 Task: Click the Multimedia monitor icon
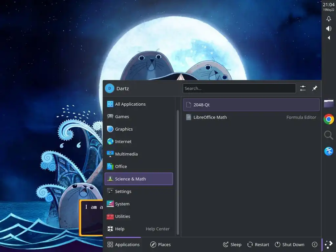point(110,154)
